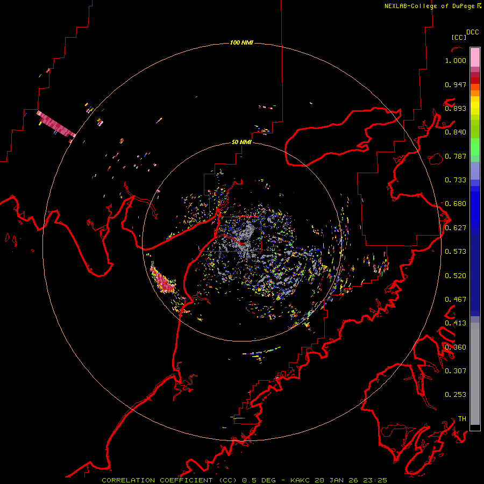Click the 0.787 legend value

point(455,156)
